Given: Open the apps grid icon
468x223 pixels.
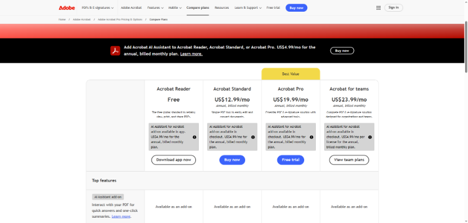Looking at the screenshot, I should [x=378, y=8].
